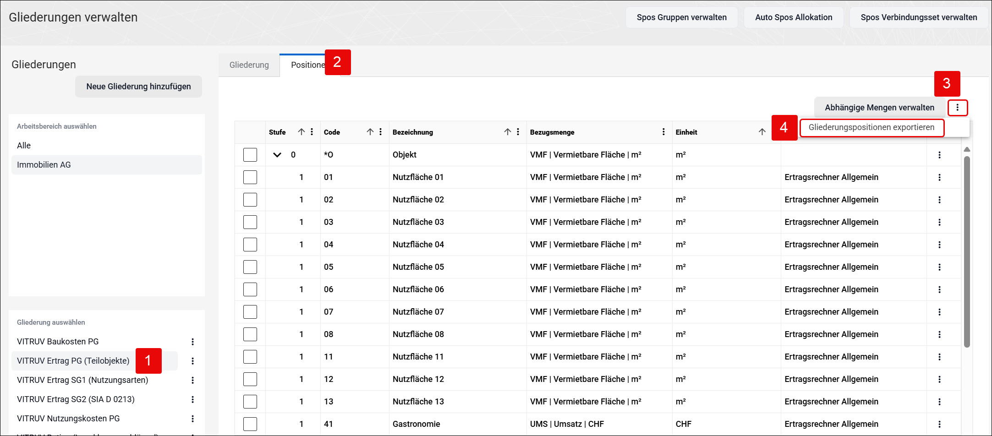This screenshot has width=992, height=436.
Task: Open menu for VITRUV Ertrag PG (Teilobjekte)
Action: [x=192, y=361]
